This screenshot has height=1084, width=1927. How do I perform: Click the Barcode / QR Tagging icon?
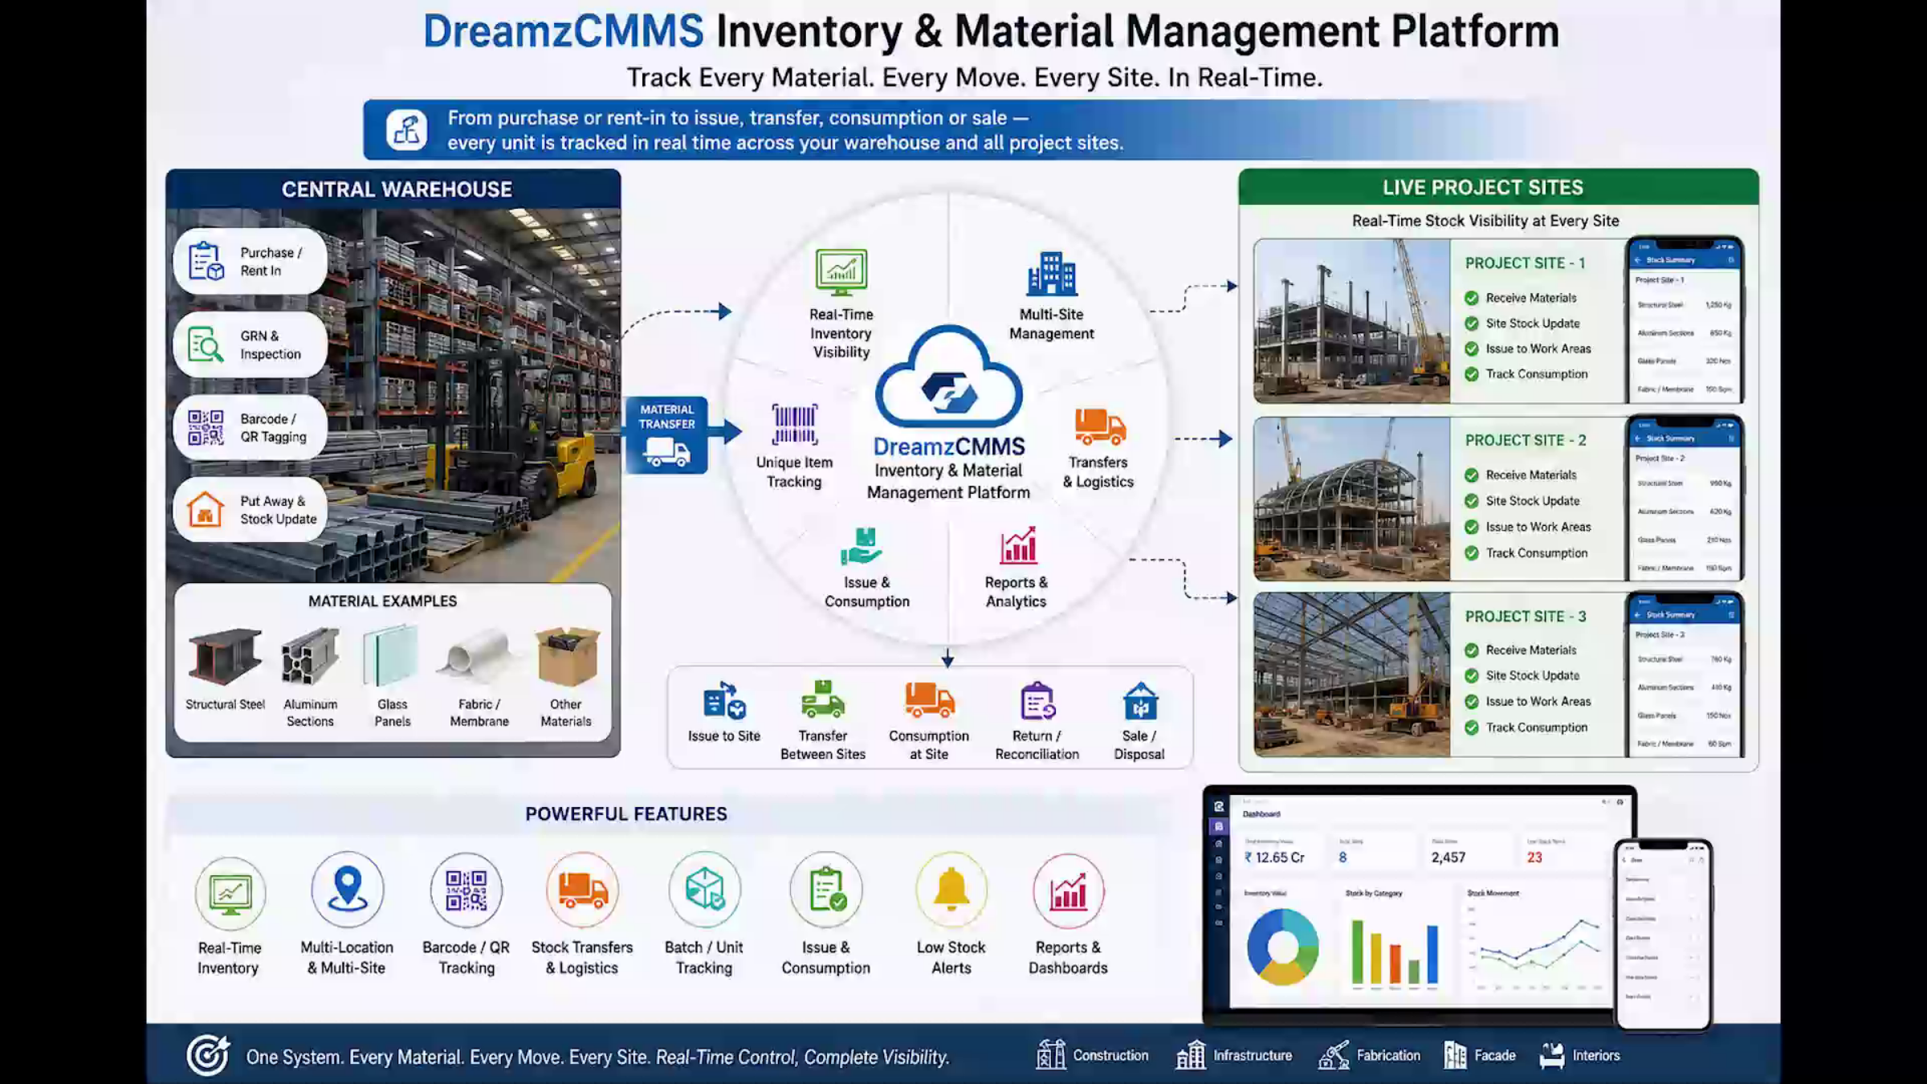(206, 427)
